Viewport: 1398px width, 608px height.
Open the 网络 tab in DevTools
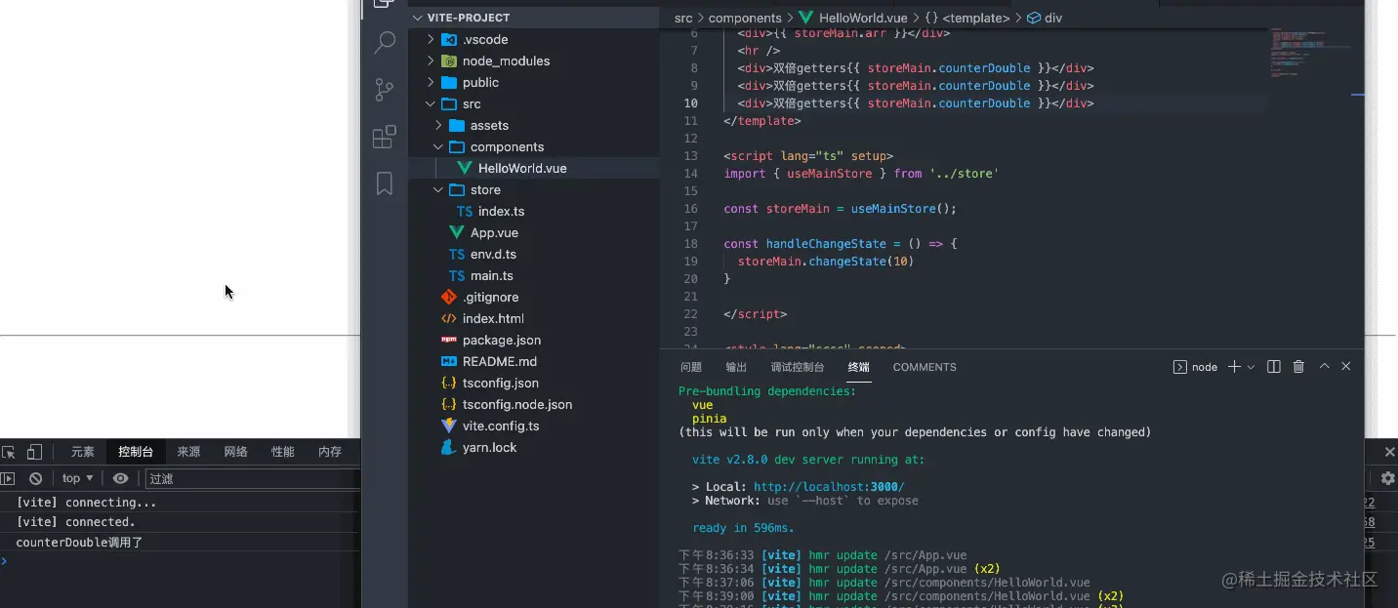[x=235, y=452]
